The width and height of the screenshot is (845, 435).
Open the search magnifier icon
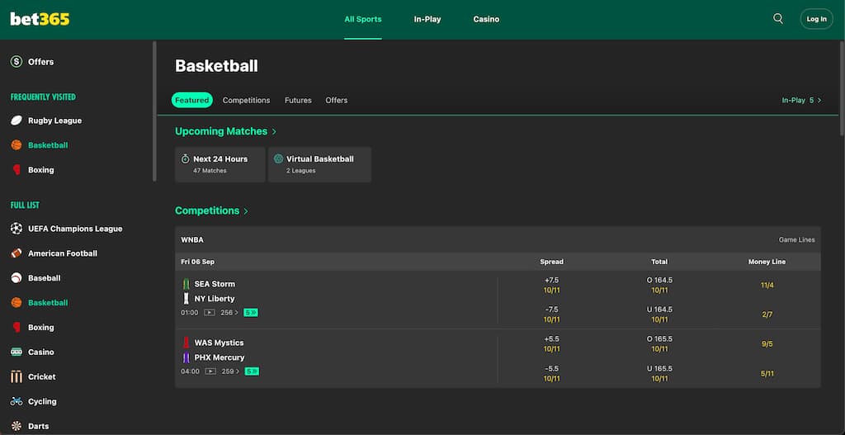(778, 19)
